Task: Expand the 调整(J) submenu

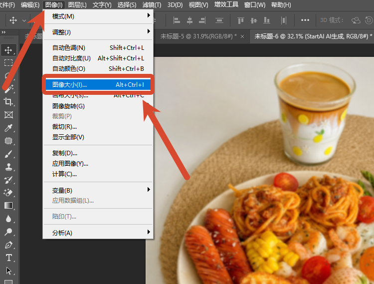Action: click(98, 32)
